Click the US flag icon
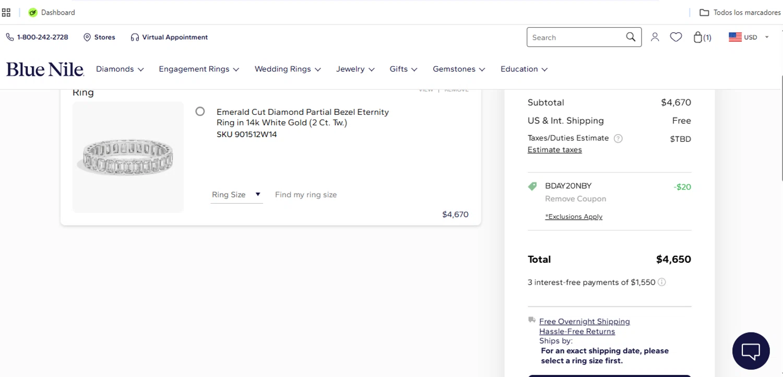This screenshot has height=377, width=783. 735,37
